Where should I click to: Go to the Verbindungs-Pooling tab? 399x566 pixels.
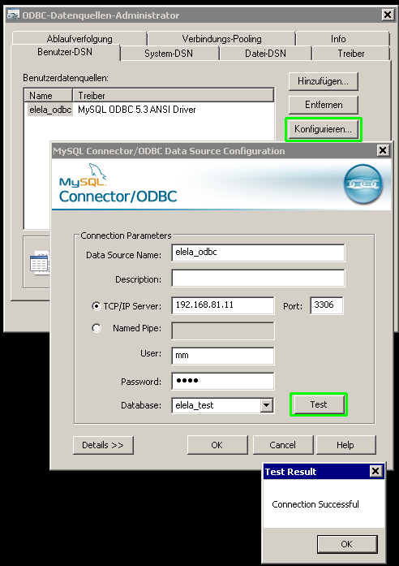point(221,39)
